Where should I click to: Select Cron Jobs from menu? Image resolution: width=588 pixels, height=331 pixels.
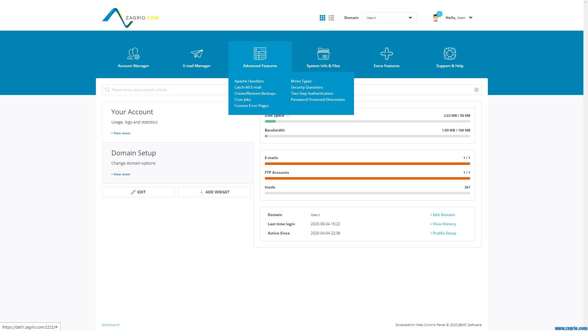(243, 100)
